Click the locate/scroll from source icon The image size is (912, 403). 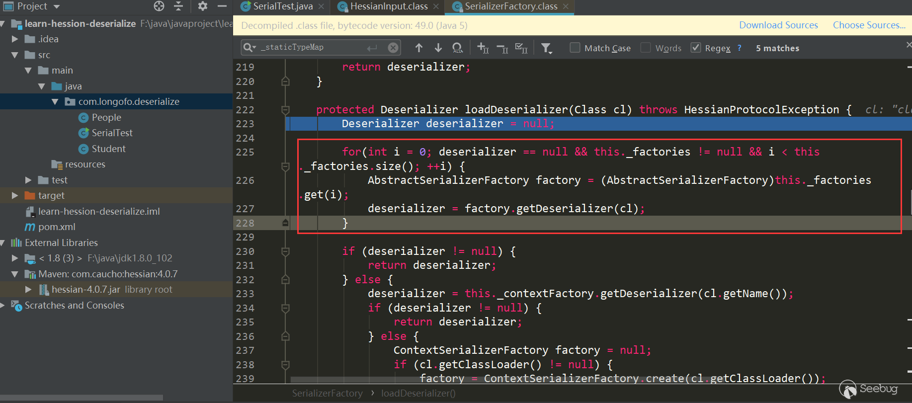pos(159,6)
